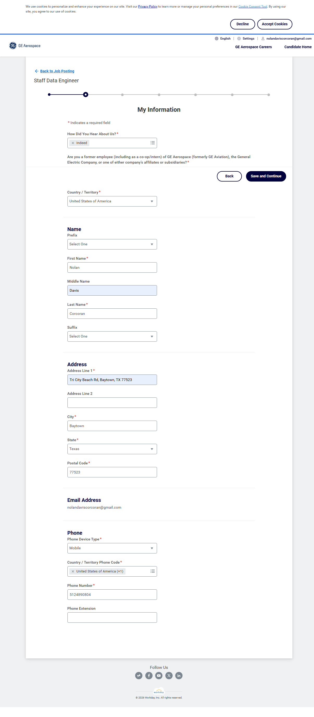Open the Suffix dropdown
Viewport: 314px width, 717px height.
[112, 336]
